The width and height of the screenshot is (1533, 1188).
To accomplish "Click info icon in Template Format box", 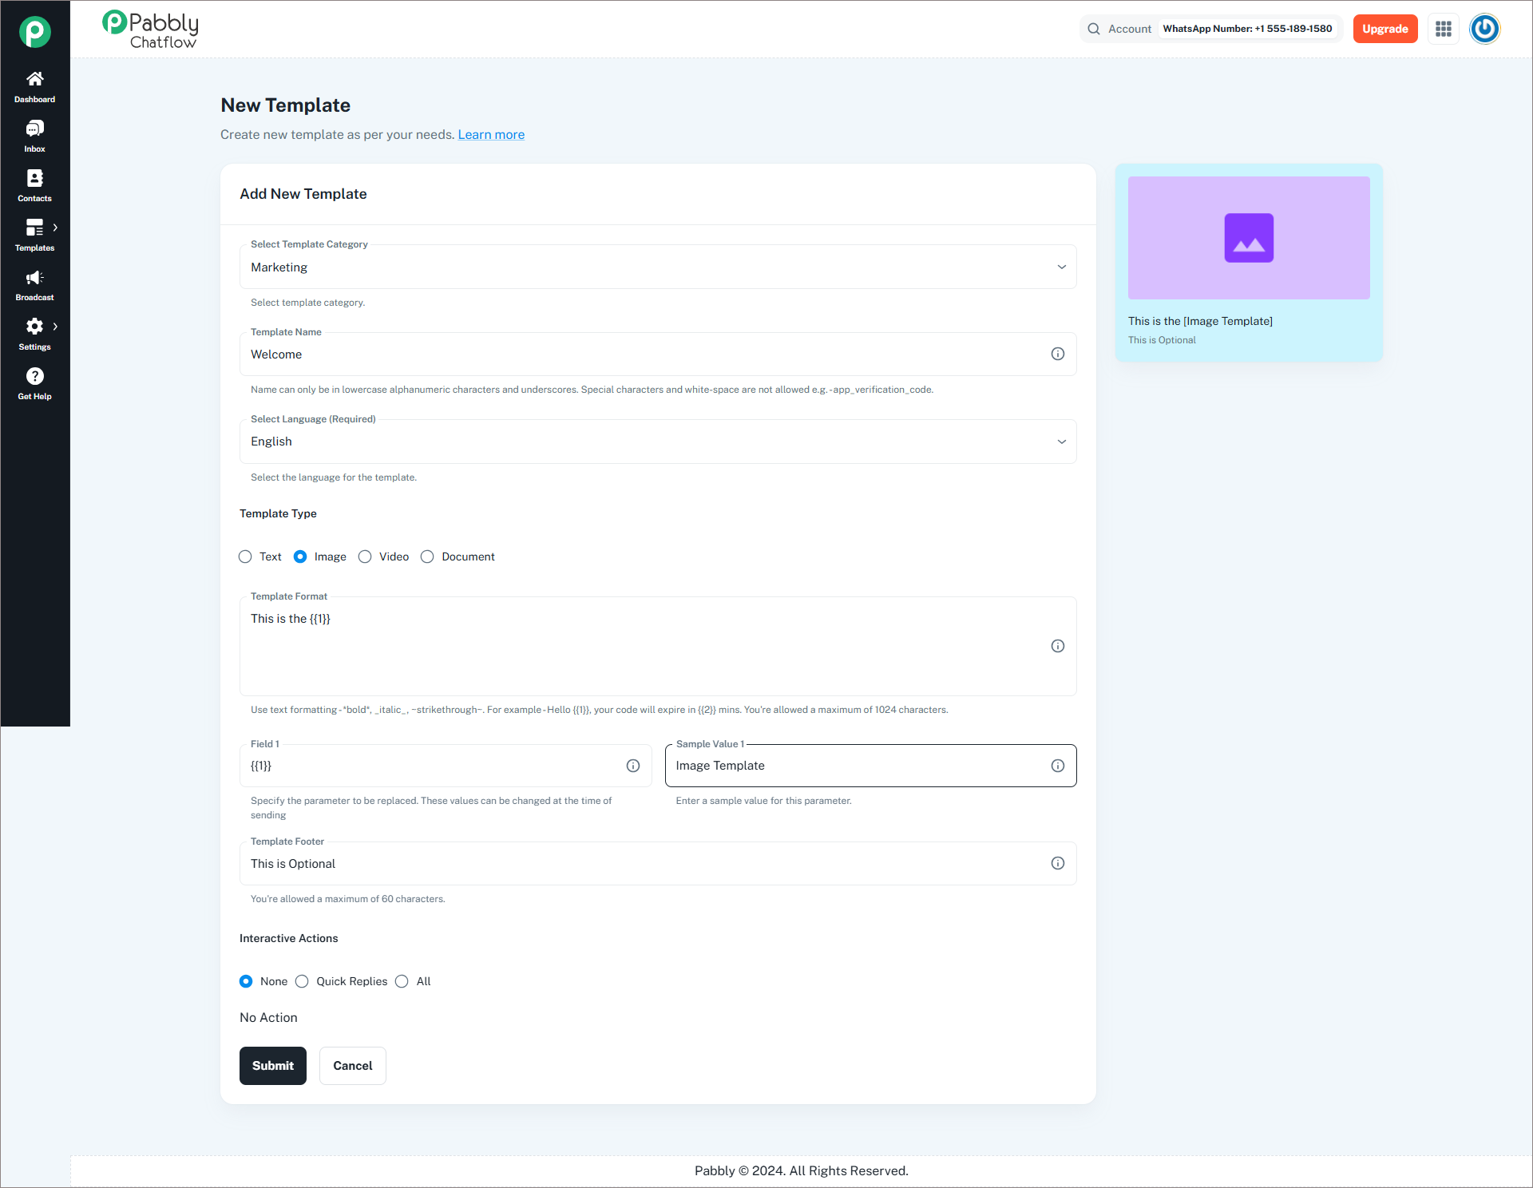I will 1058,646.
